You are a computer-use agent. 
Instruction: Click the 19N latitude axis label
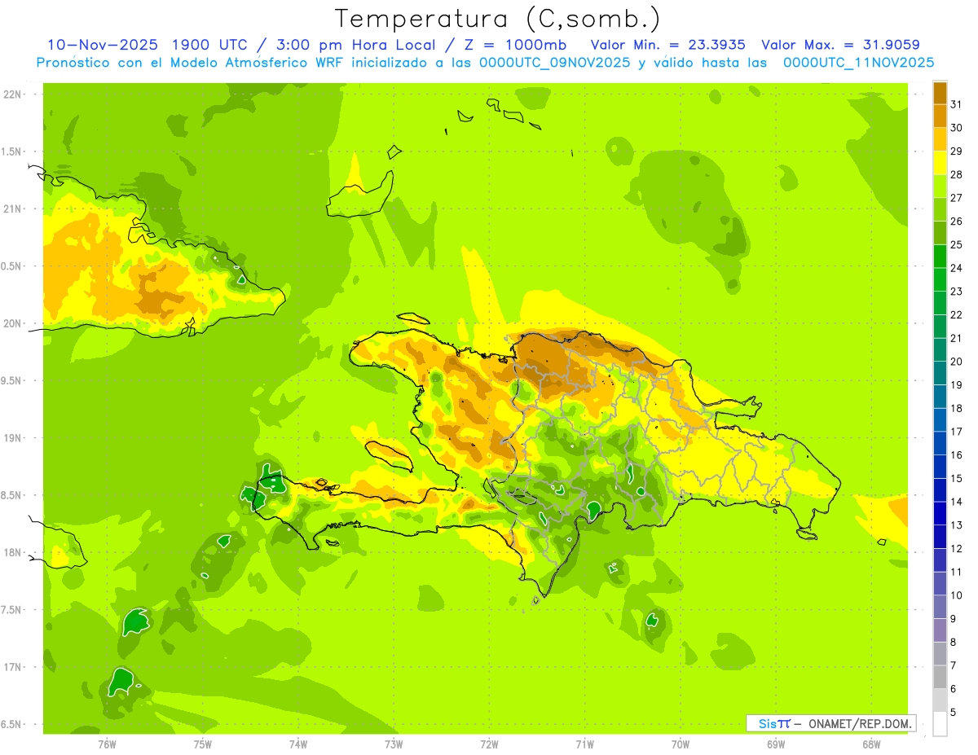click(12, 438)
